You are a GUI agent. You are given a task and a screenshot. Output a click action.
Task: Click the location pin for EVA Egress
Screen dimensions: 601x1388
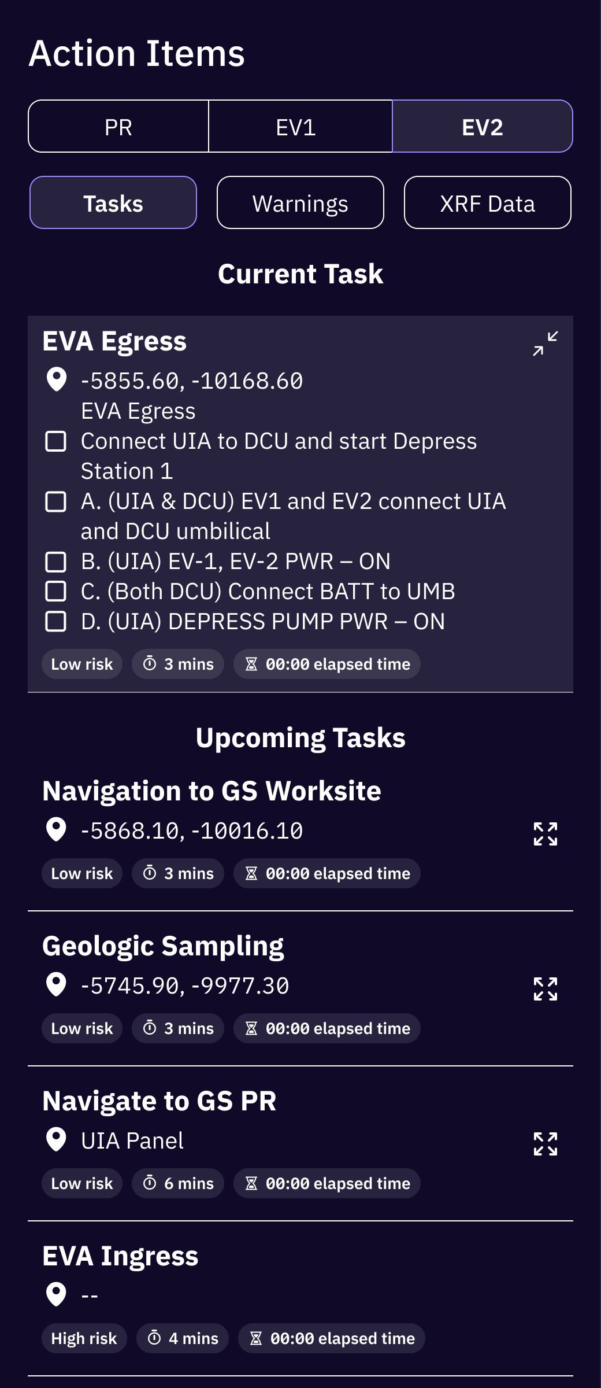tap(56, 379)
